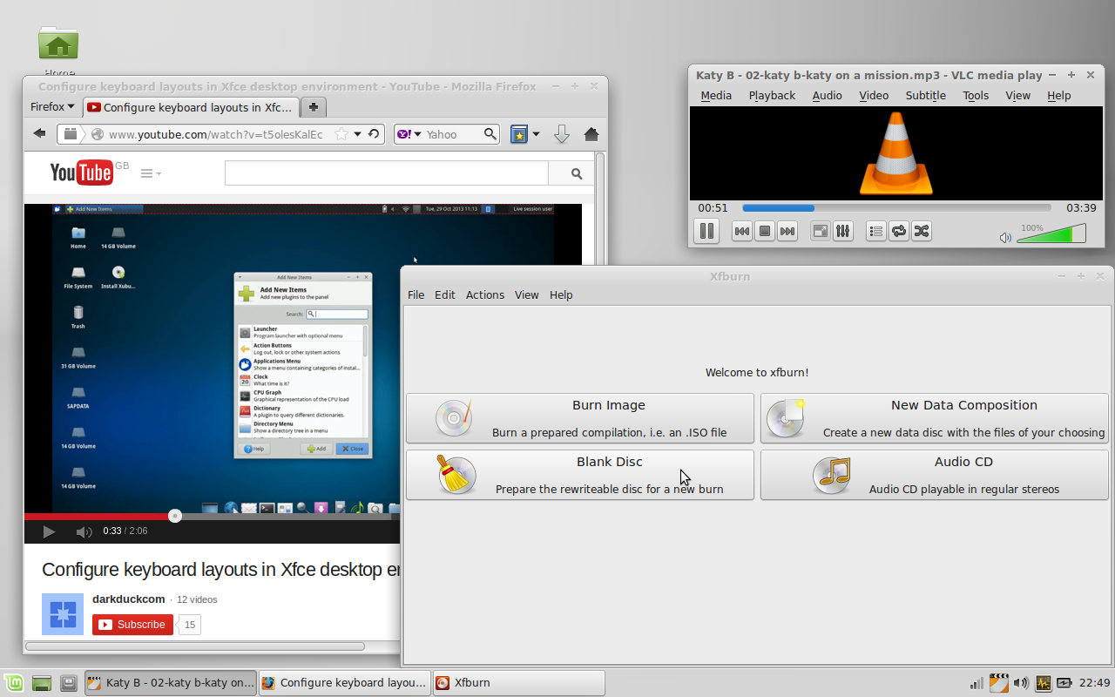Open Xfburn View menu

click(x=527, y=295)
